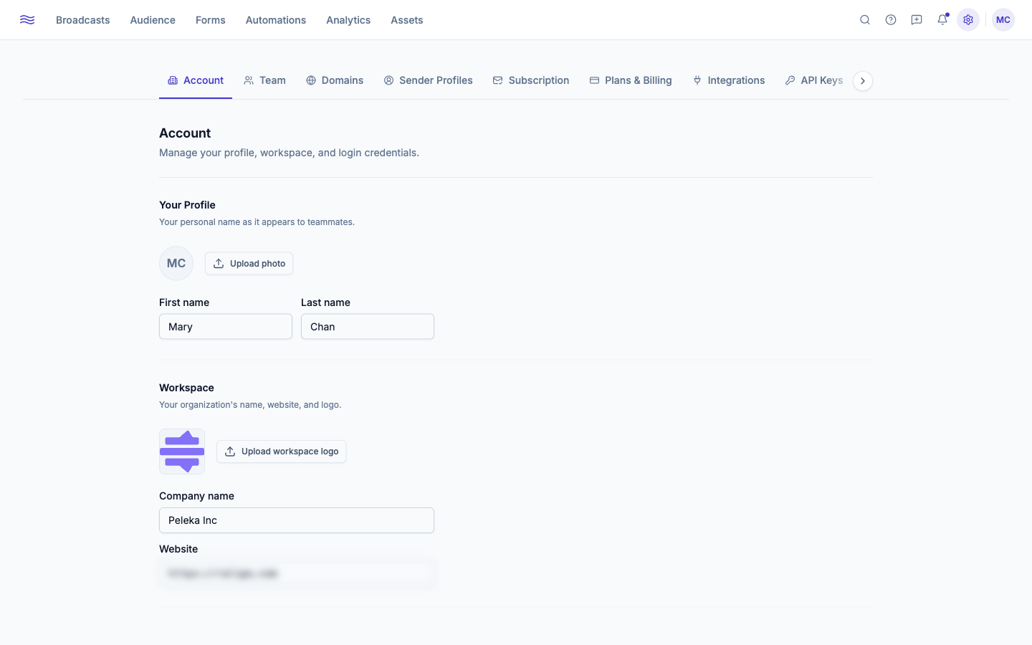
Task: Open the Subscription tab
Action: click(531, 80)
